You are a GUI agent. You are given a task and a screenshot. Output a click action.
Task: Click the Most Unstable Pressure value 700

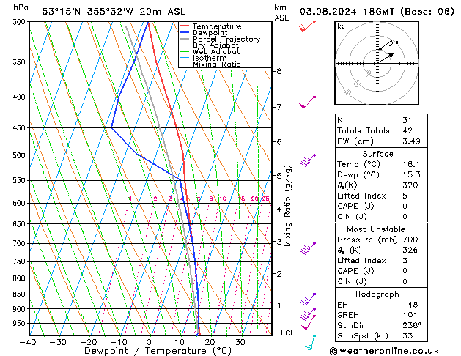[x=410, y=240]
